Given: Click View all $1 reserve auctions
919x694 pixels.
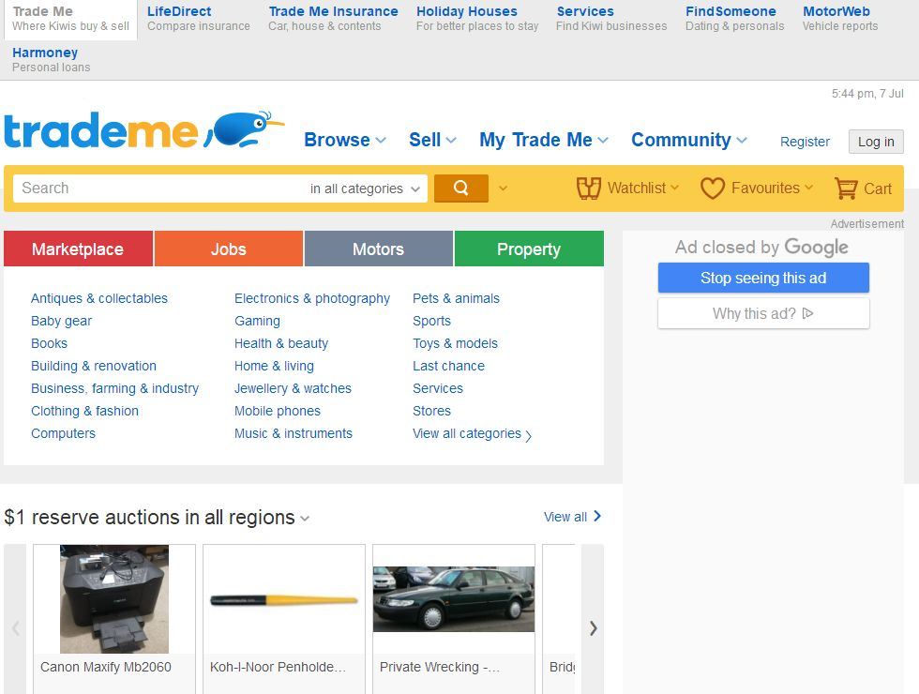Looking at the screenshot, I should (565, 517).
